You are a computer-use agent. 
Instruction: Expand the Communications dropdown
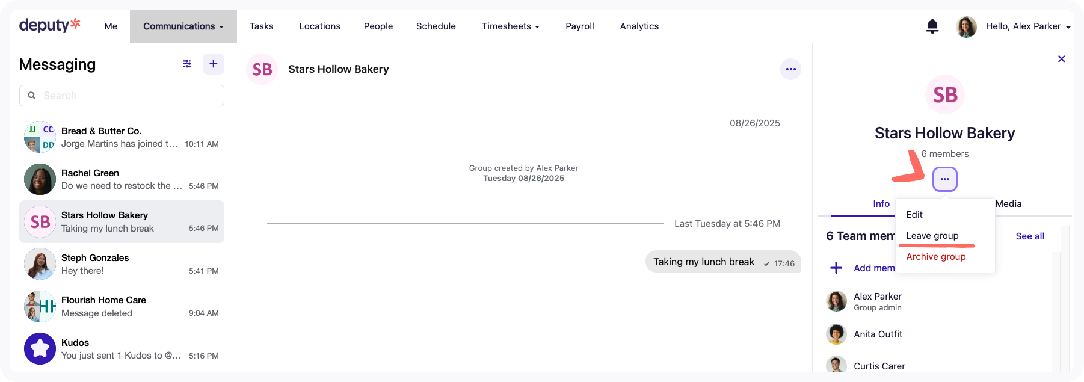coord(183,26)
